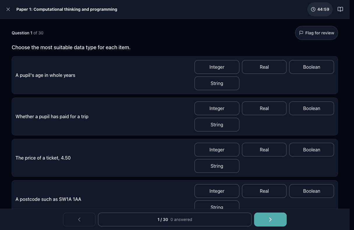Choose Integer for ticket price 4.50
Image resolution: width=354 pixels, height=230 pixels.
(217, 150)
